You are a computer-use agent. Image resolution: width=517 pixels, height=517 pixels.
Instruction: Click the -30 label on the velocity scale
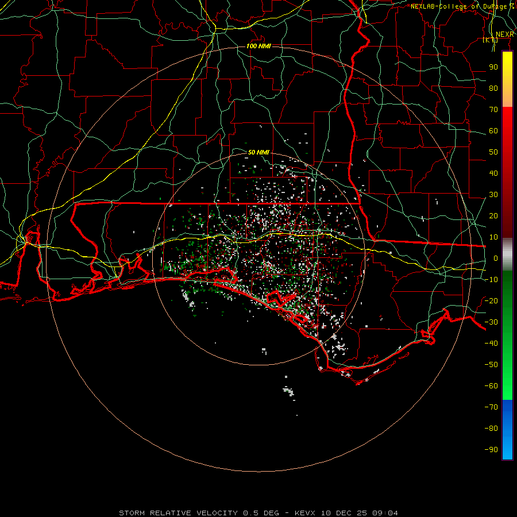click(491, 322)
